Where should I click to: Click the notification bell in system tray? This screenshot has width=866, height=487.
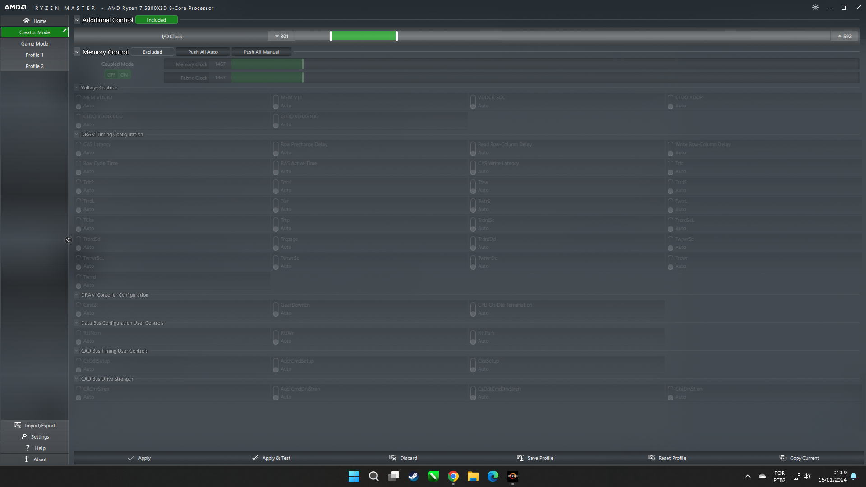pos(853,476)
